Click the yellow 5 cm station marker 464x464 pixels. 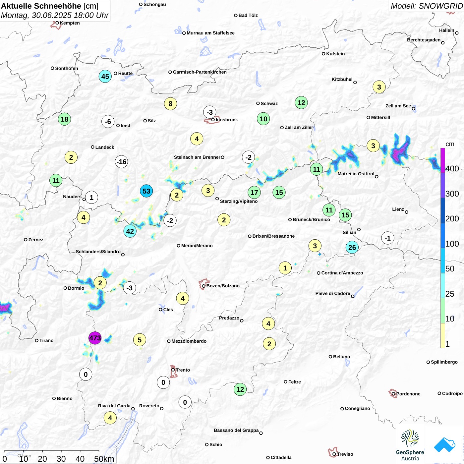[140, 340]
